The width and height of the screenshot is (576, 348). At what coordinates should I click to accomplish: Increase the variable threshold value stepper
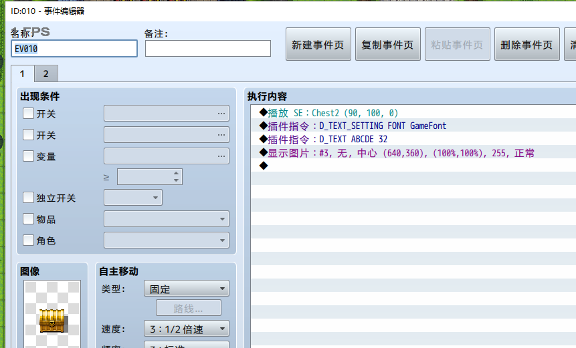point(177,173)
